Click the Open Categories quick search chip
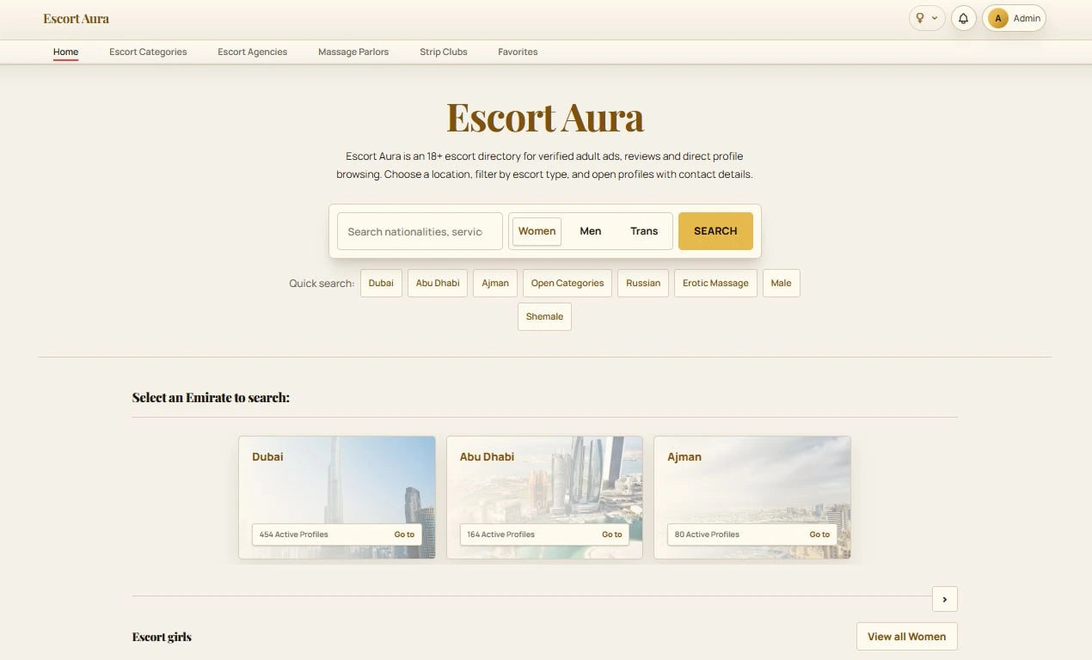The width and height of the screenshot is (1092, 660). click(567, 283)
